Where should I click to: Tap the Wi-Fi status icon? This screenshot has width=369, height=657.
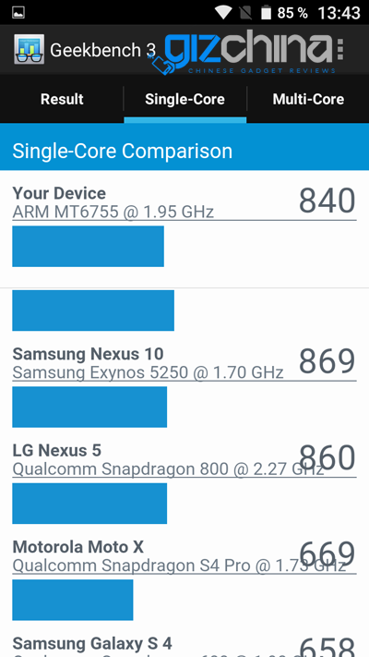click(x=223, y=13)
